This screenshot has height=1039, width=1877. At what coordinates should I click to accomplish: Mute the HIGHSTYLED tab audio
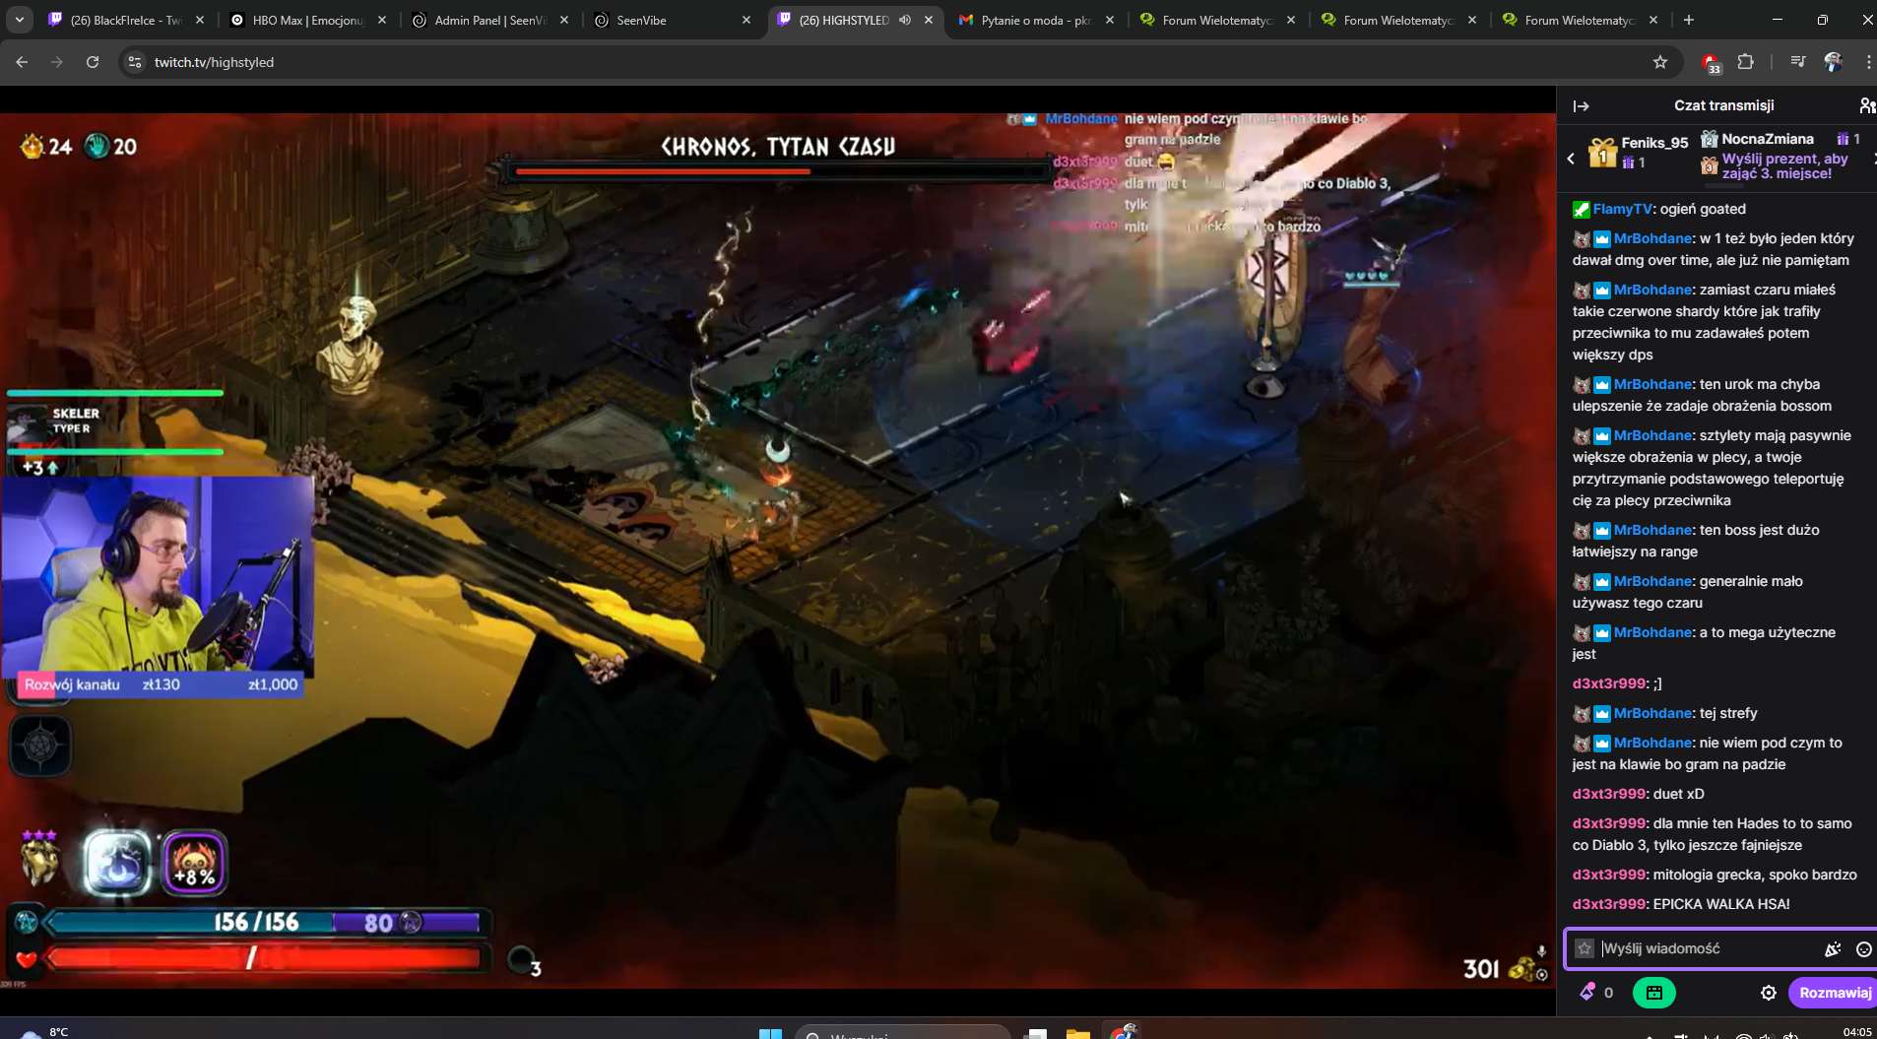[905, 20]
